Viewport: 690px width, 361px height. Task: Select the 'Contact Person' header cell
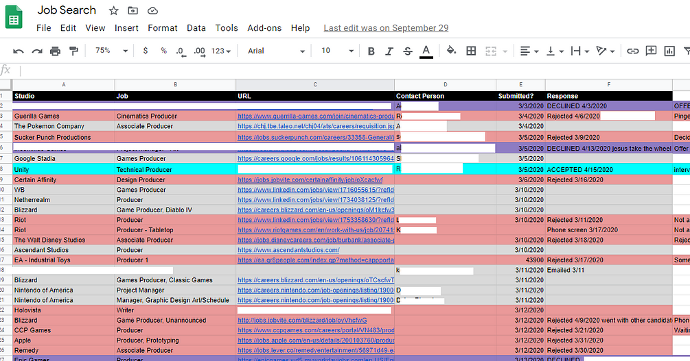445,96
